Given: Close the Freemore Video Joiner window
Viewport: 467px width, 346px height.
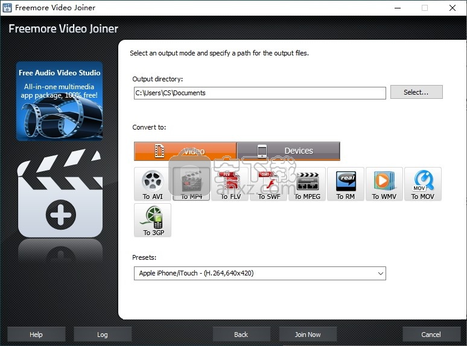Looking at the screenshot, I should [x=453, y=8].
